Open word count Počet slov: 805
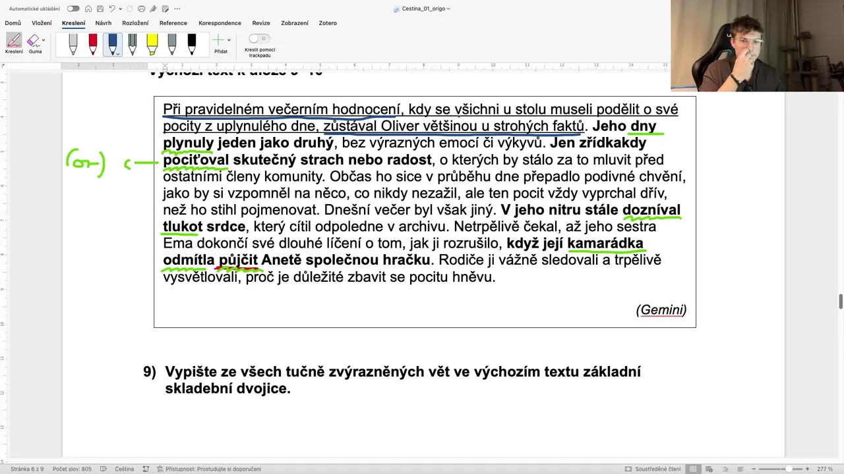The height and width of the screenshot is (474, 844). pyautogui.click(x=72, y=469)
